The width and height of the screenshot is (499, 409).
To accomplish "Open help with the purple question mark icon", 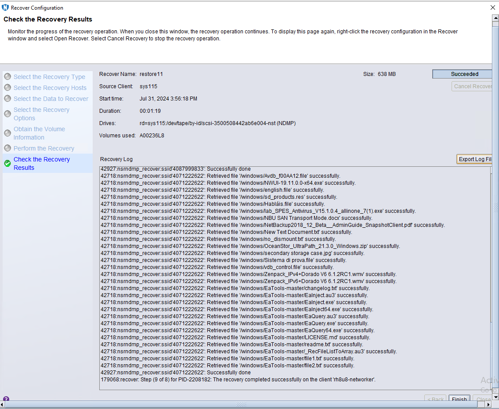I will point(6,399).
